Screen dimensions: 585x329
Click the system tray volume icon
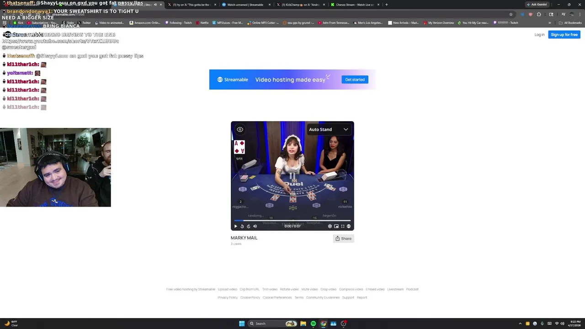(x=562, y=324)
